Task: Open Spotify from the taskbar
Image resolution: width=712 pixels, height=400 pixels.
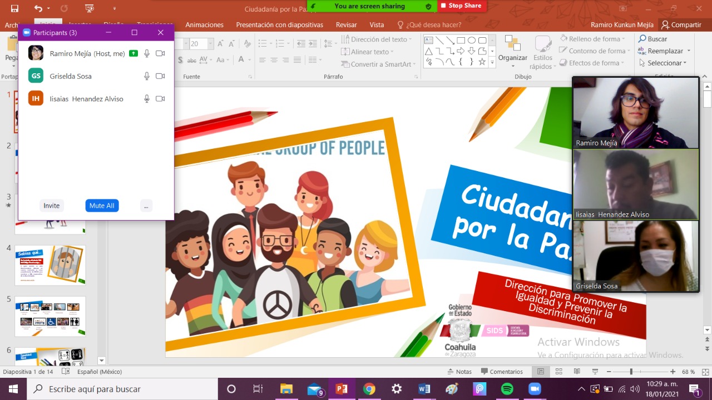Action: [x=507, y=389]
